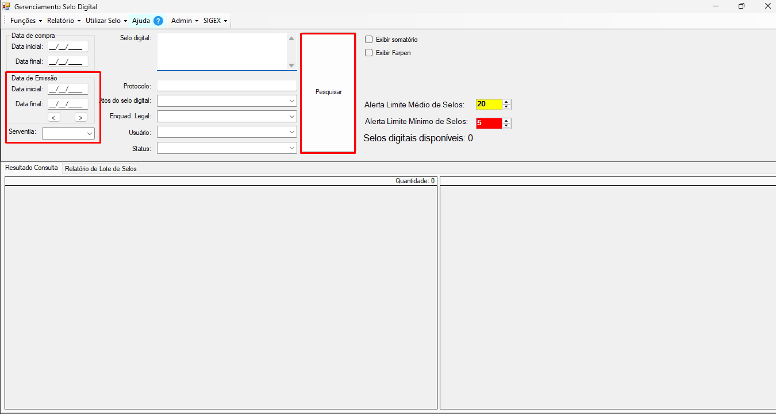Click the yellow Limite Médio value field

[x=489, y=104]
